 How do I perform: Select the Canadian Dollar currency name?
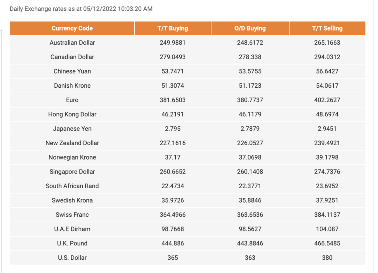pyautogui.click(x=72, y=57)
